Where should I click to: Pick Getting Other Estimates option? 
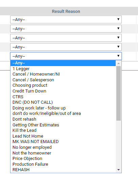(x=63, y=125)
